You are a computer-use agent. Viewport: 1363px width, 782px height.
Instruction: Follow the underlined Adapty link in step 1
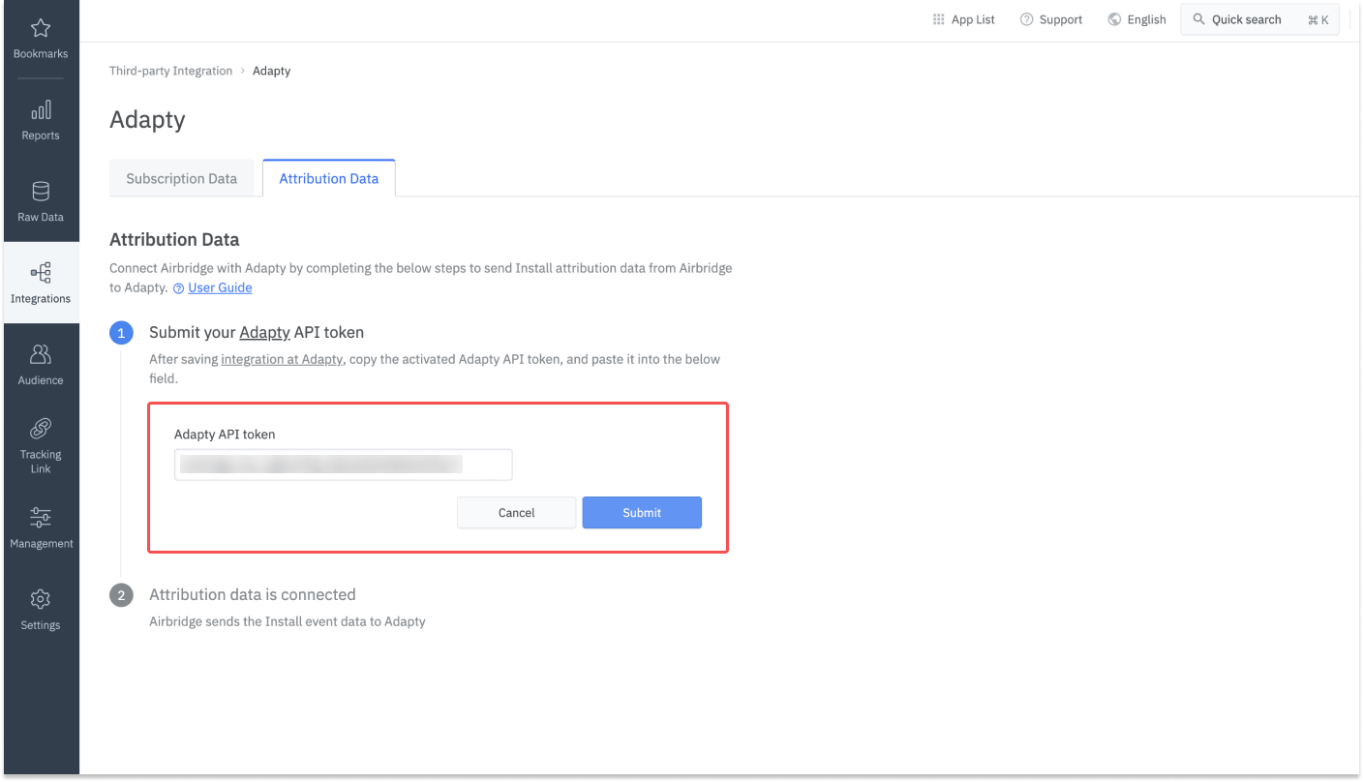265,333
